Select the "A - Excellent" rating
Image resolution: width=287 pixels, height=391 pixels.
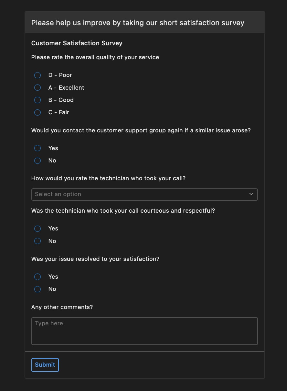[x=37, y=87]
